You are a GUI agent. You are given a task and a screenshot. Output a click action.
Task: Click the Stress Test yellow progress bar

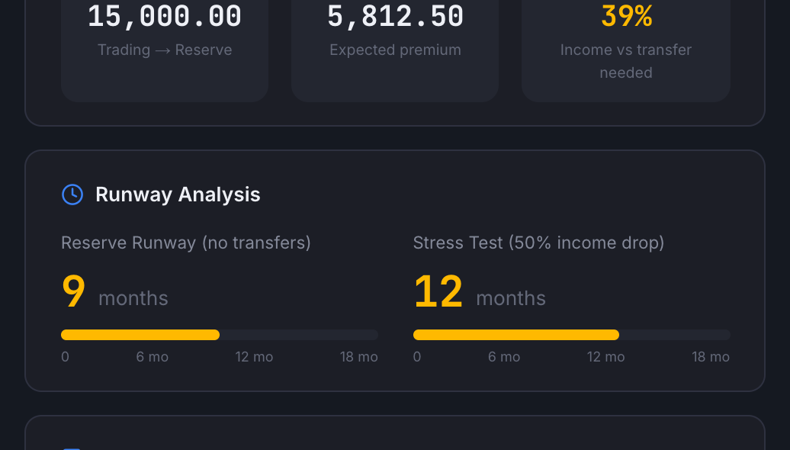515,335
